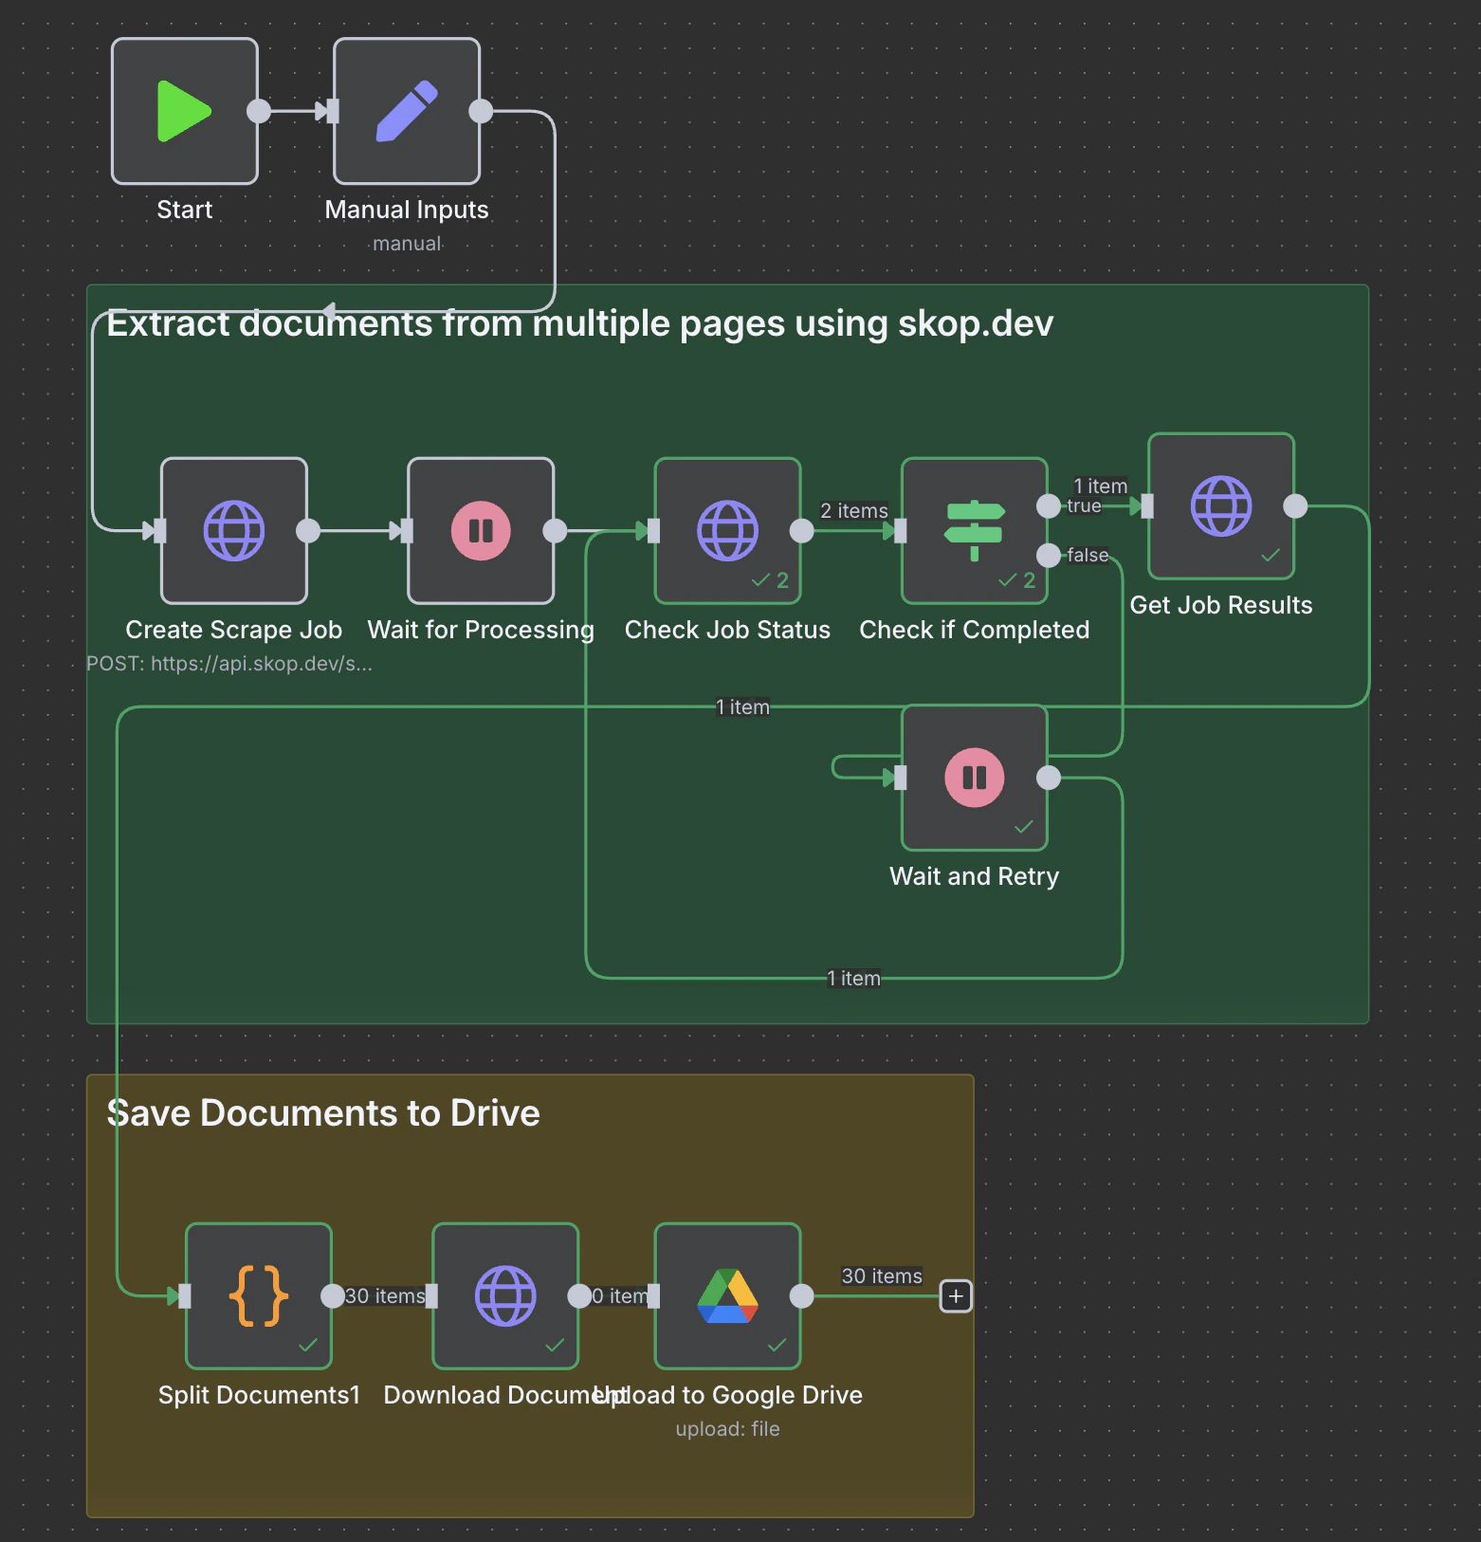Click the 'Wait and Retry' label
This screenshot has height=1542, width=1481.
pyautogui.click(x=974, y=876)
